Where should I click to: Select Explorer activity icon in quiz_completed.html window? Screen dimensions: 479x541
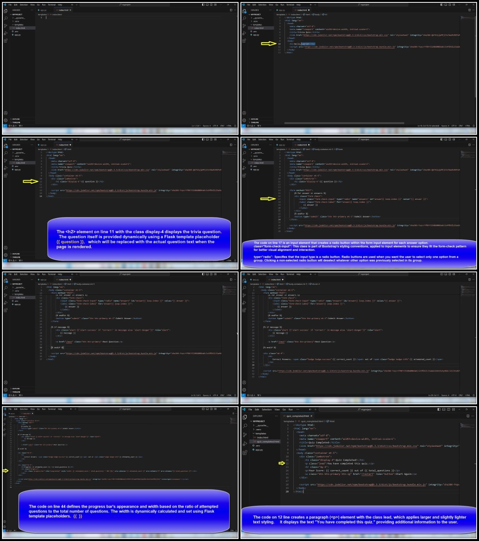pos(245,417)
